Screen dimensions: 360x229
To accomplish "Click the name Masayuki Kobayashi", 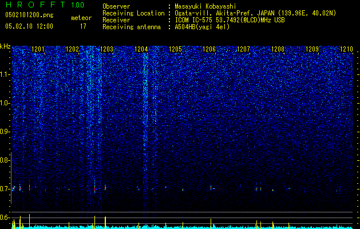I will (x=205, y=6).
